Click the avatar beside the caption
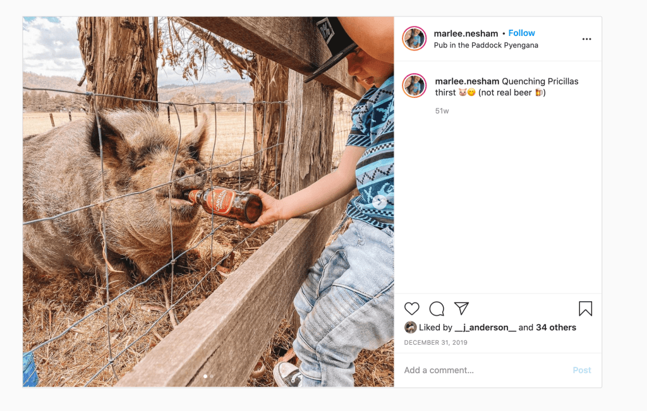Image resolution: width=647 pixels, height=411 pixels. (414, 86)
